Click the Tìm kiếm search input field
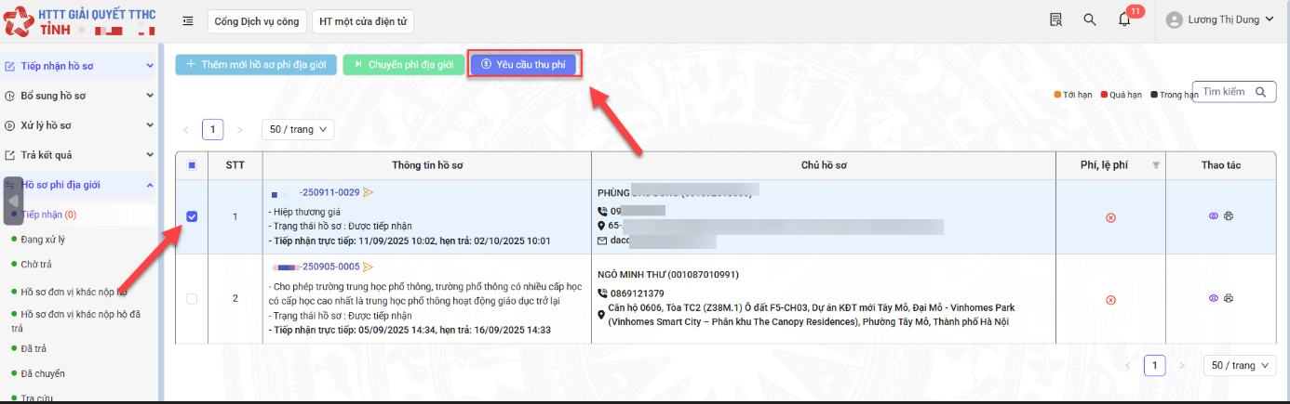 click(x=1225, y=92)
